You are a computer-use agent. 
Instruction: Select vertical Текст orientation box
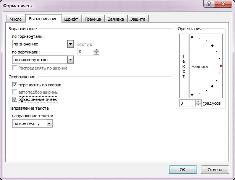(183, 66)
